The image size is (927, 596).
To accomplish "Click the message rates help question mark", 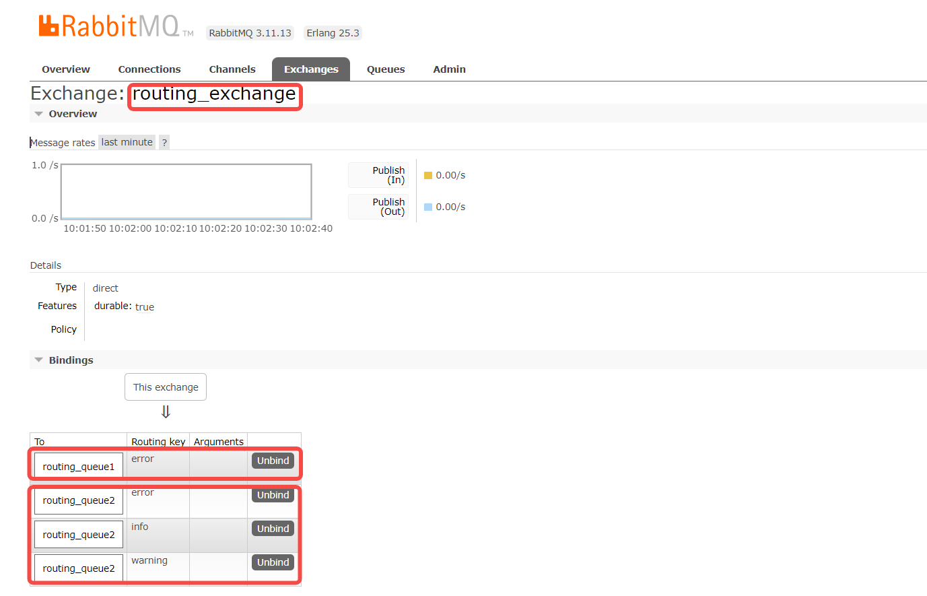I will click(164, 142).
